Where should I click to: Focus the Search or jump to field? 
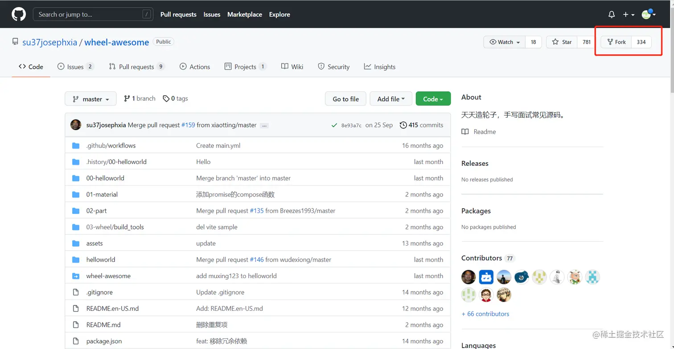tap(93, 14)
